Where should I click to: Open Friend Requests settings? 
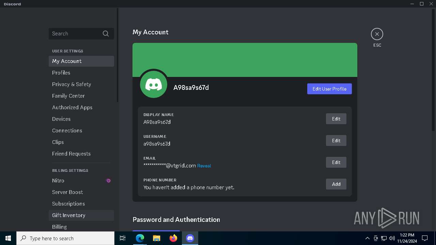pyautogui.click(x=81, y=154)
